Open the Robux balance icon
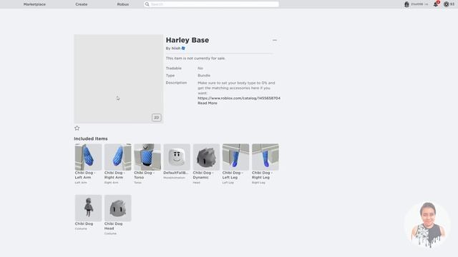 (x=446, y=4)
